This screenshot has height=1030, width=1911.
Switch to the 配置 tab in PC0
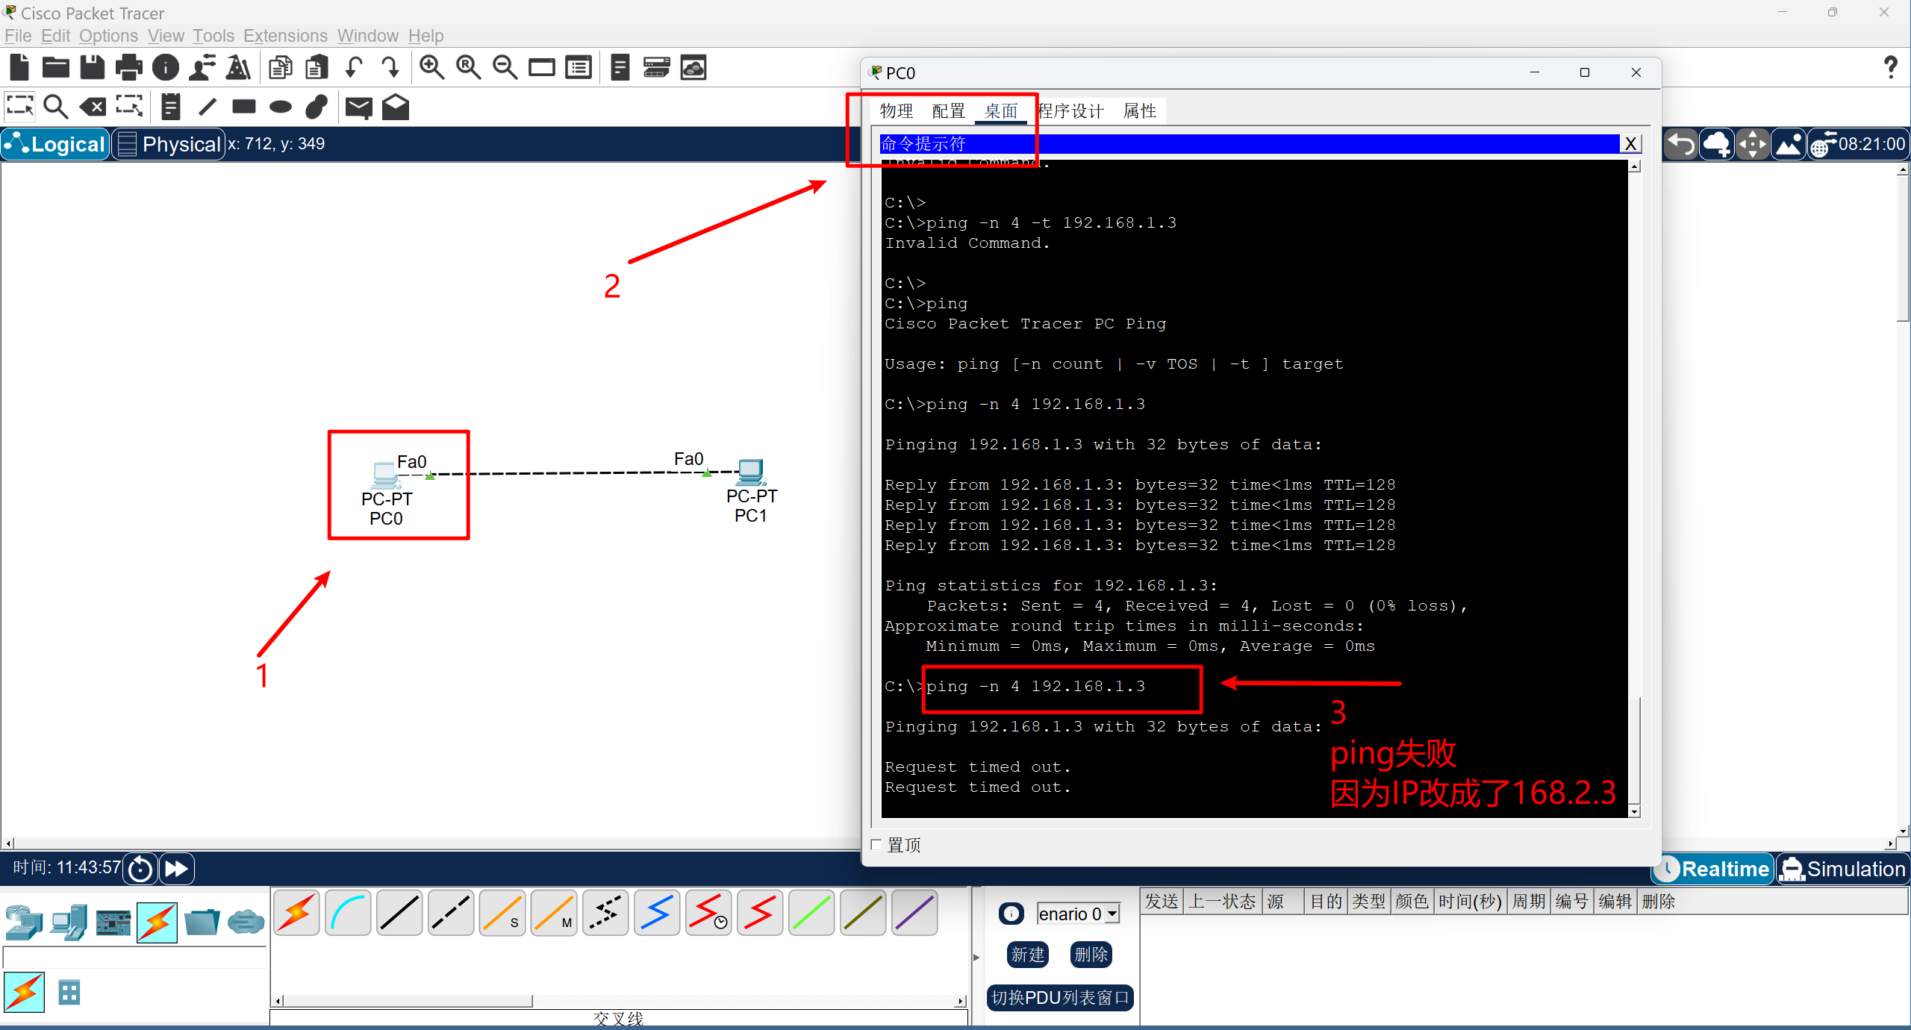click(x=948, y=111)
